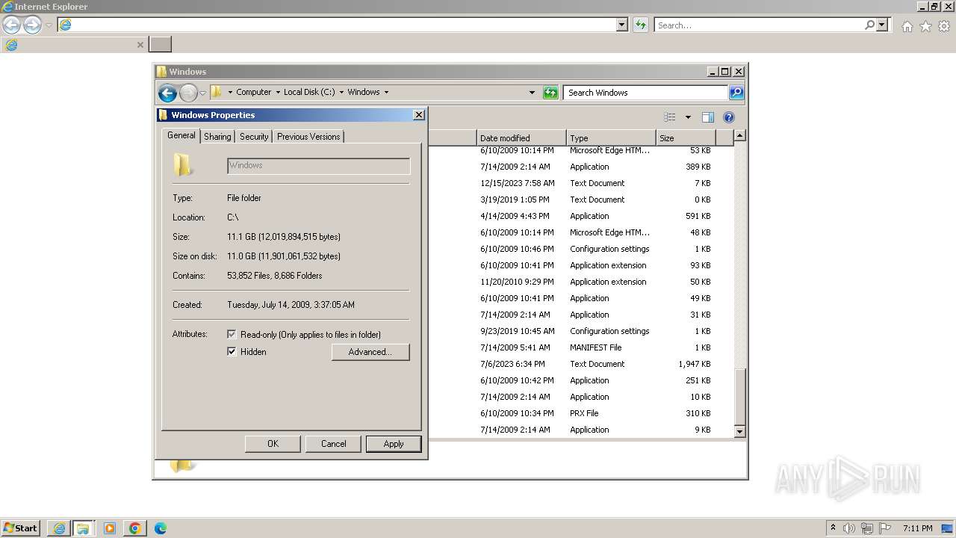Open Windows Explorer taskbar icon
956x538 pixels.
(x=83, y=528)
